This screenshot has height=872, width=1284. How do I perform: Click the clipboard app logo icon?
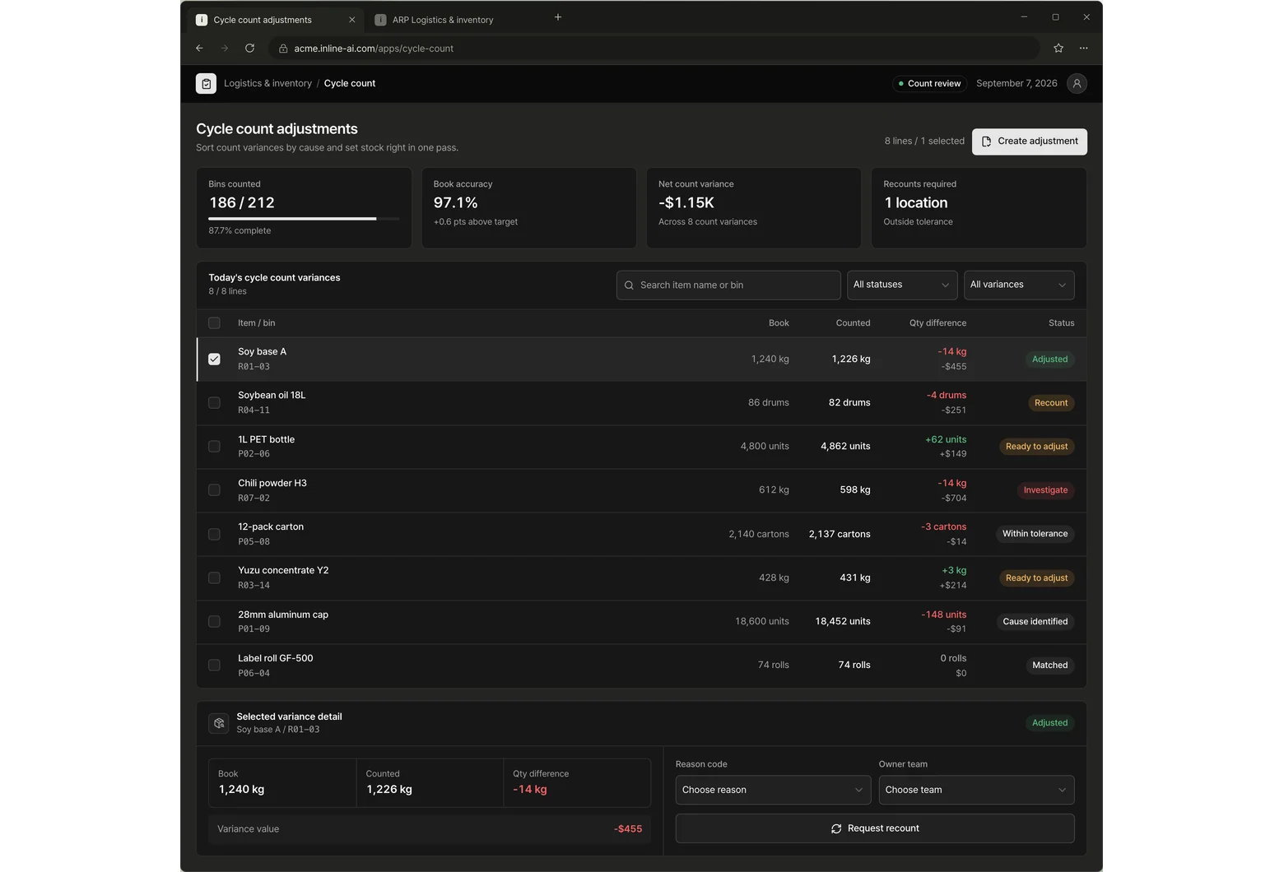pos(206,83)
